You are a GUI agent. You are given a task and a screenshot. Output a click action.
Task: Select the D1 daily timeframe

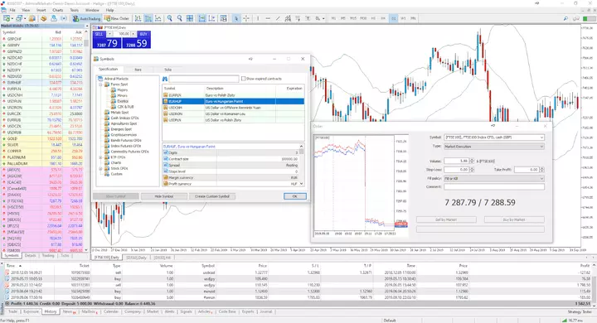(393, 18)
